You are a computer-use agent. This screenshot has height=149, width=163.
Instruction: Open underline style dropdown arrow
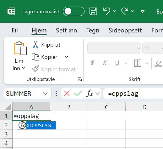pyautogui.click(x=126, y=63)
